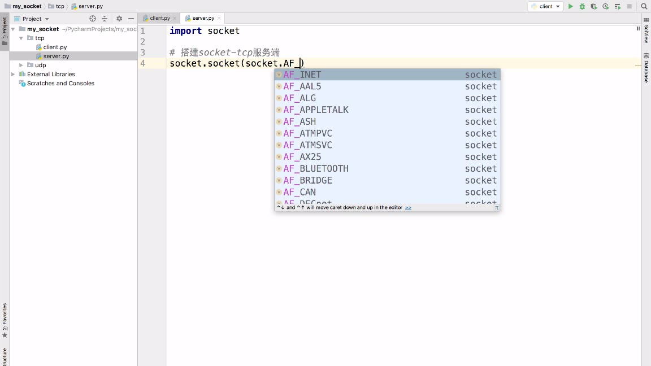Expand External Libraries in the Project tree

click(x=14, y=75)
